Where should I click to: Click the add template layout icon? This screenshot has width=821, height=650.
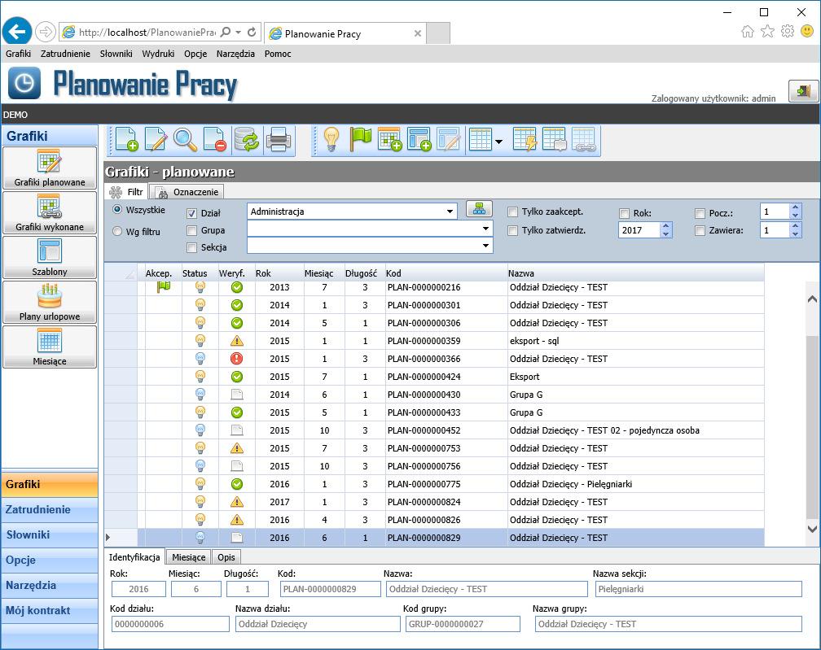(419, 140)
